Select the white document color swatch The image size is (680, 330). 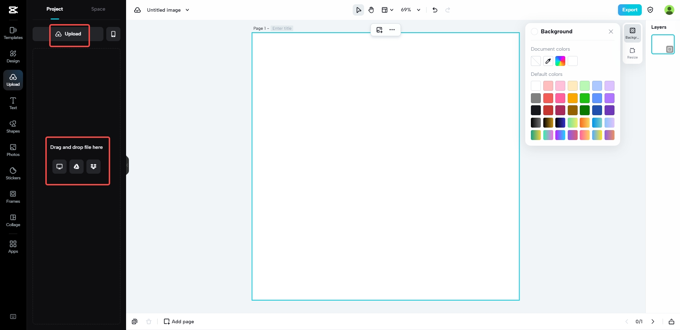click(x=573, y=61)
